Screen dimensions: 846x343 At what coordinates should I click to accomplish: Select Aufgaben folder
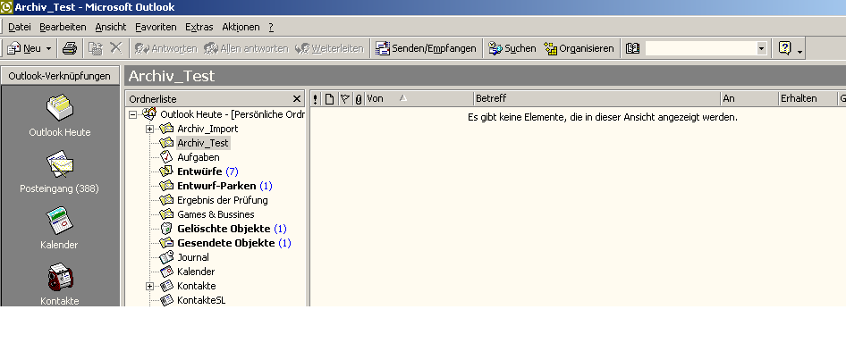(x=198, y=157)
